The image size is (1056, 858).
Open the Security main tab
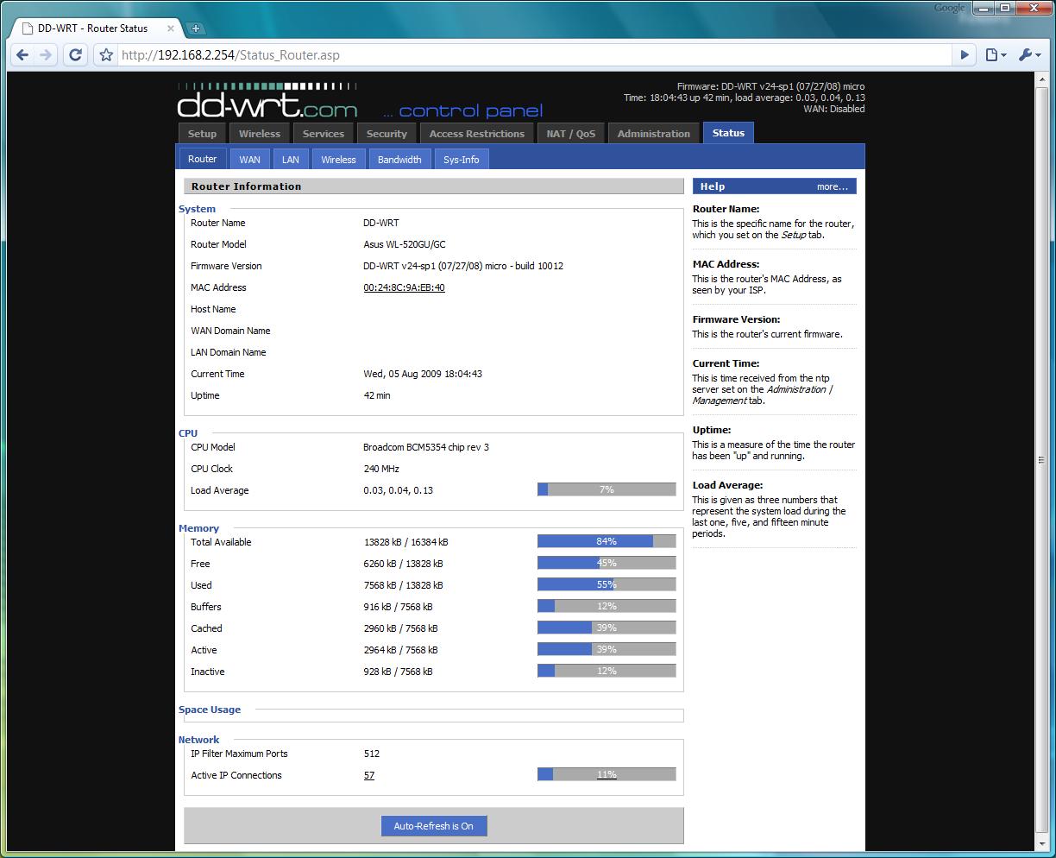[x=387, y=134]
